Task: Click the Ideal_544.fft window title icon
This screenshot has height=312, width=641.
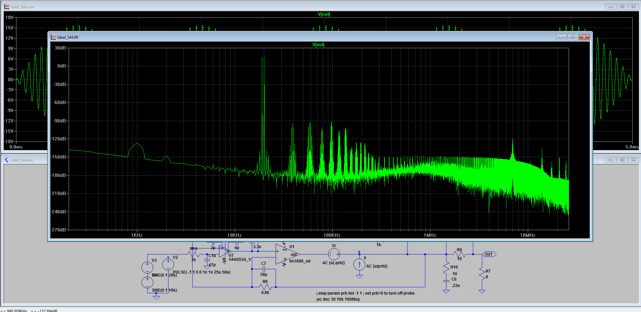Action: (53, 37)
